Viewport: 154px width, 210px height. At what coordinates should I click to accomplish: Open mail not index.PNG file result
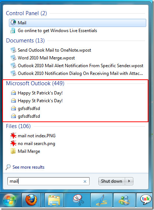37,136
